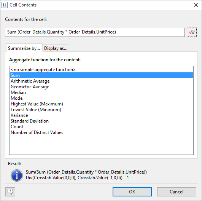Choose Geometric Average from the list
The image size is (202, 201).
[102, 87]
